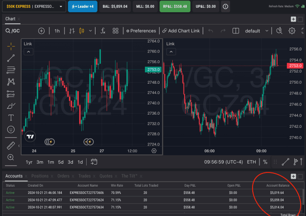The height and width of the screenshot is (216, 306).
Task: Select account row EXPRESSOCT227573624
Action: tap(152, 200)
